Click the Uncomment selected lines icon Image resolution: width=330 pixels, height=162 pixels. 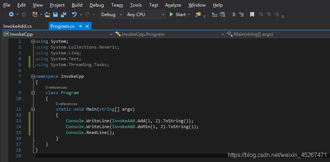click(241, 15)
